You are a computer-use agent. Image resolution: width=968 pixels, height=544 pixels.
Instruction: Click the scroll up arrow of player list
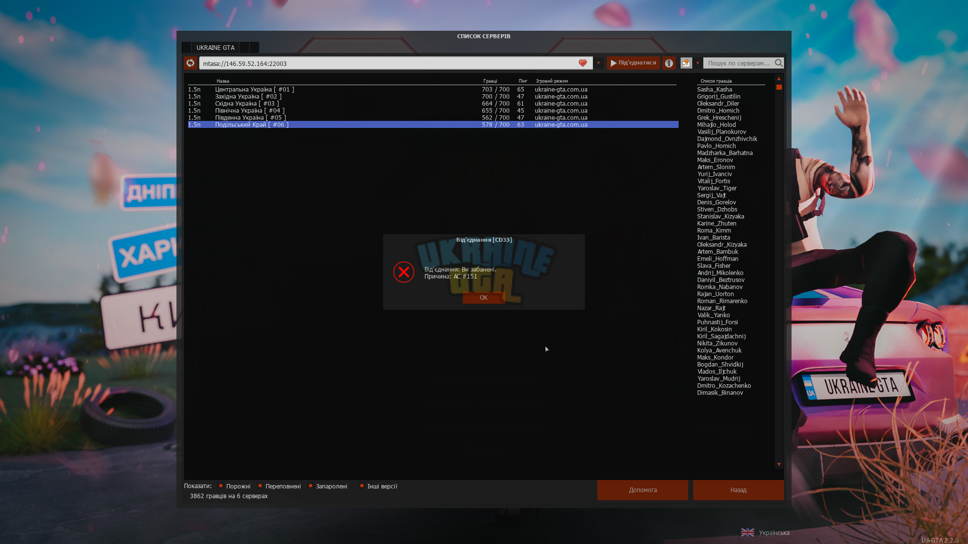779,79
